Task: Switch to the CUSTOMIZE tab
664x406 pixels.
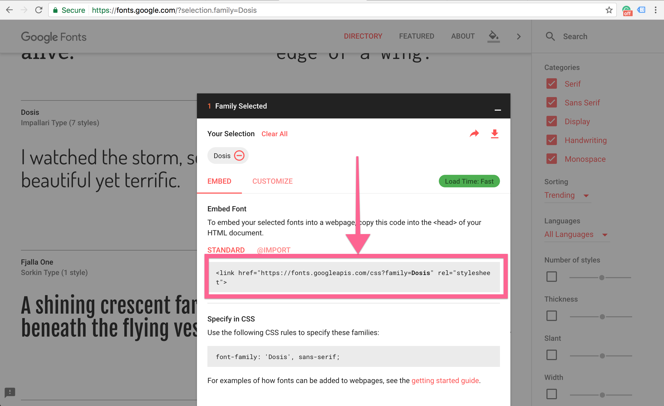Action: (x=272, y=181)
